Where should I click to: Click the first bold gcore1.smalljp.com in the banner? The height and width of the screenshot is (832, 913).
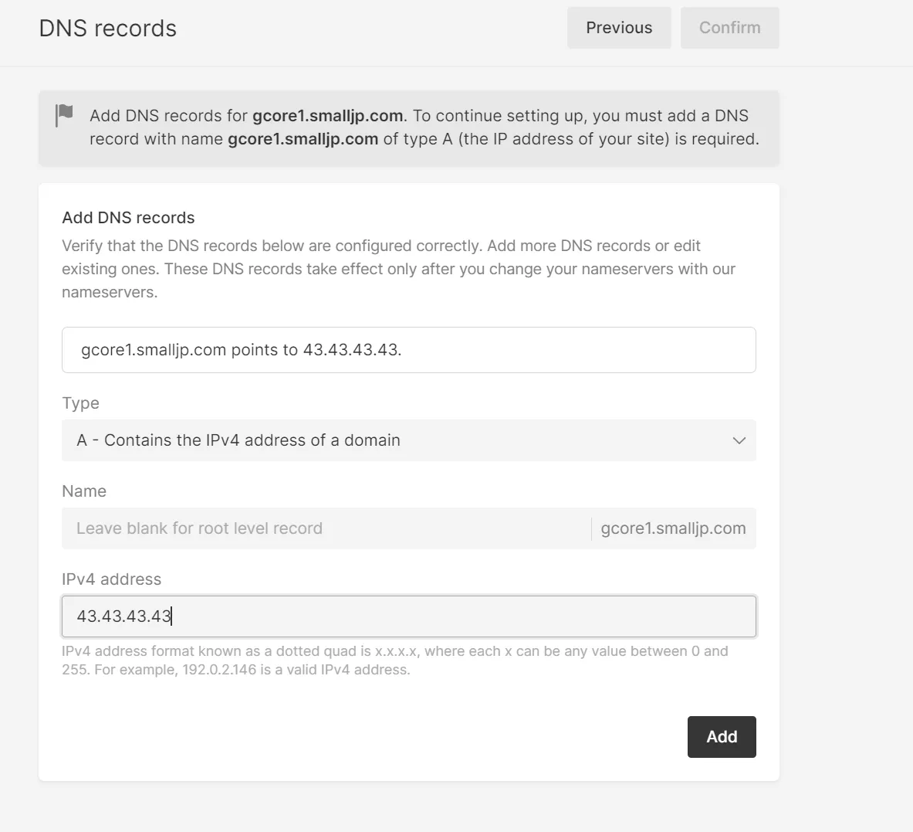click(x=327, y=116)
